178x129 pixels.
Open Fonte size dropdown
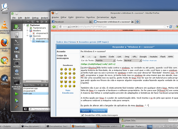click(133, 60)
